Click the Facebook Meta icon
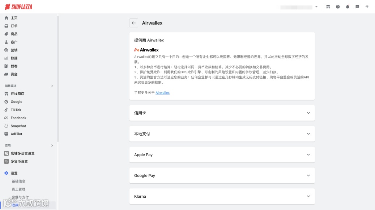Image resolution: width=375 pixels, height=210 pixels. [x=6, y=118]
